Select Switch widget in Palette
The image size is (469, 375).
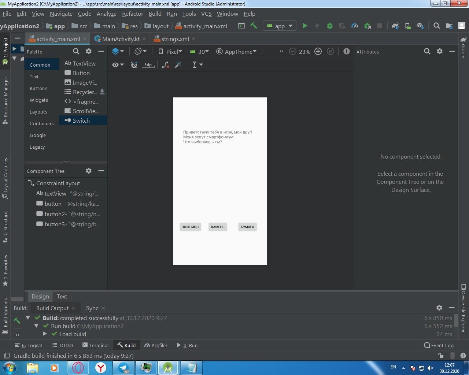pos(83,120)
